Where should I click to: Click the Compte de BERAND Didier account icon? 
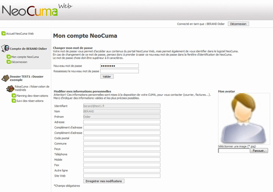point(5,48)
